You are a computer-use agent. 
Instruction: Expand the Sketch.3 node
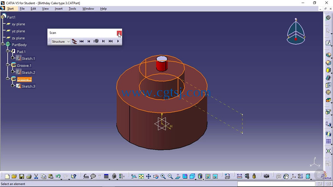(x=12, y=86)
